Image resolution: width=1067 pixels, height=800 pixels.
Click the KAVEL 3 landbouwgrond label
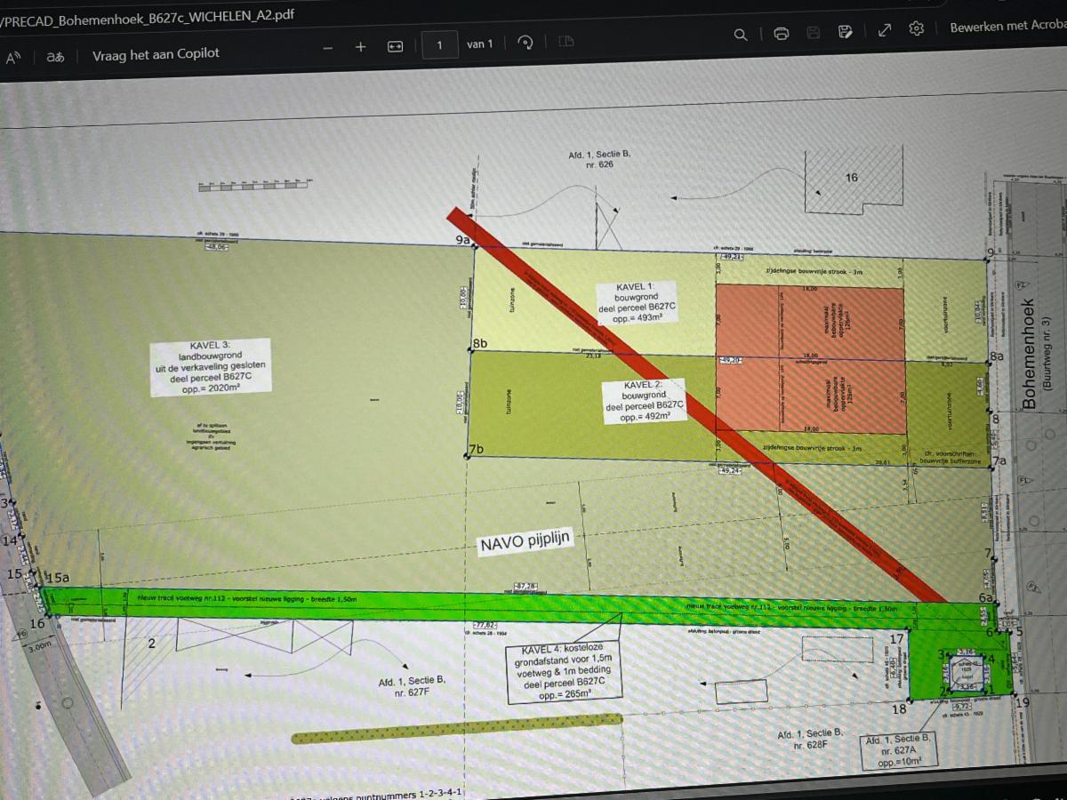210,366
